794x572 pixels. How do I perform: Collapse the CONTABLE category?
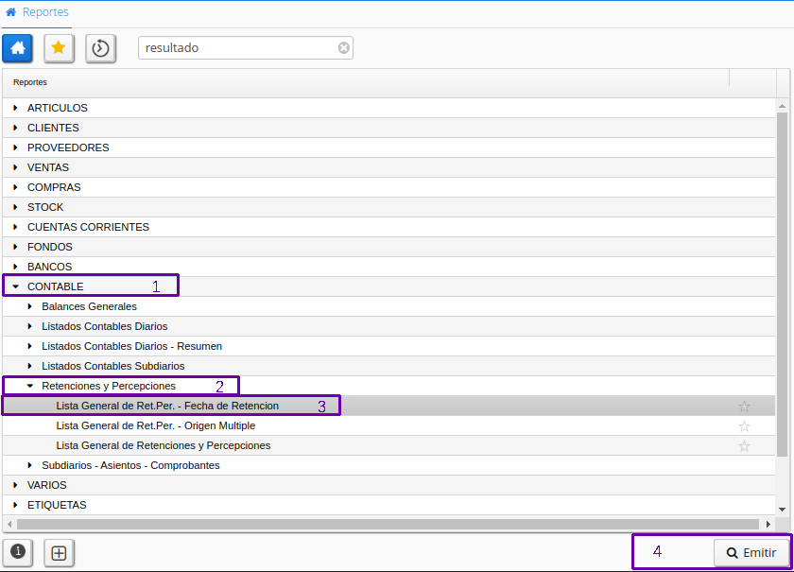pos(15,286)
